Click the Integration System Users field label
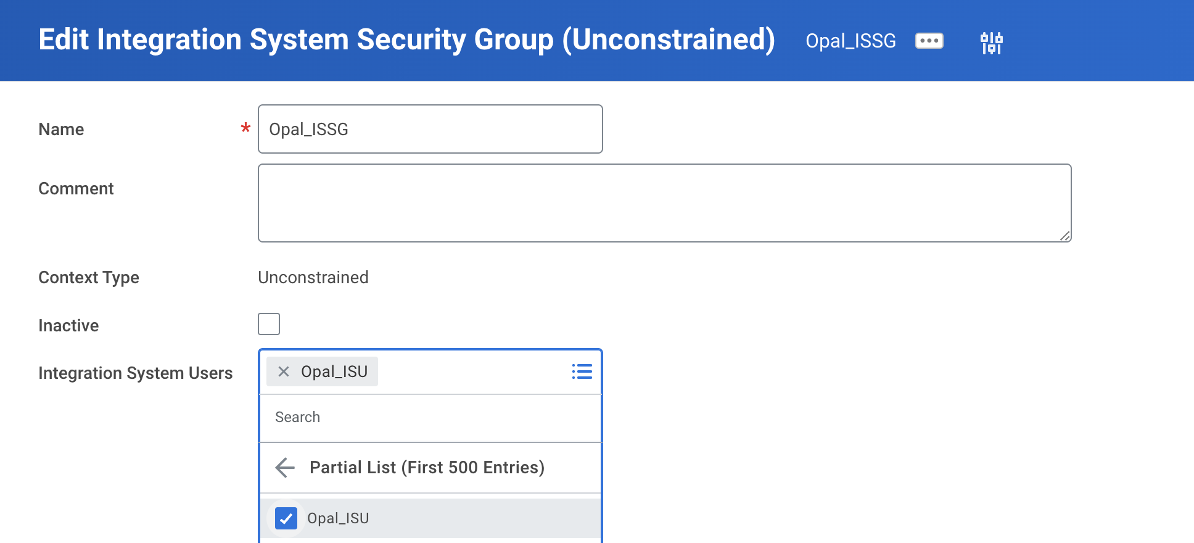1194x543 pixels. pyautogui.click(x=135, y=373)
